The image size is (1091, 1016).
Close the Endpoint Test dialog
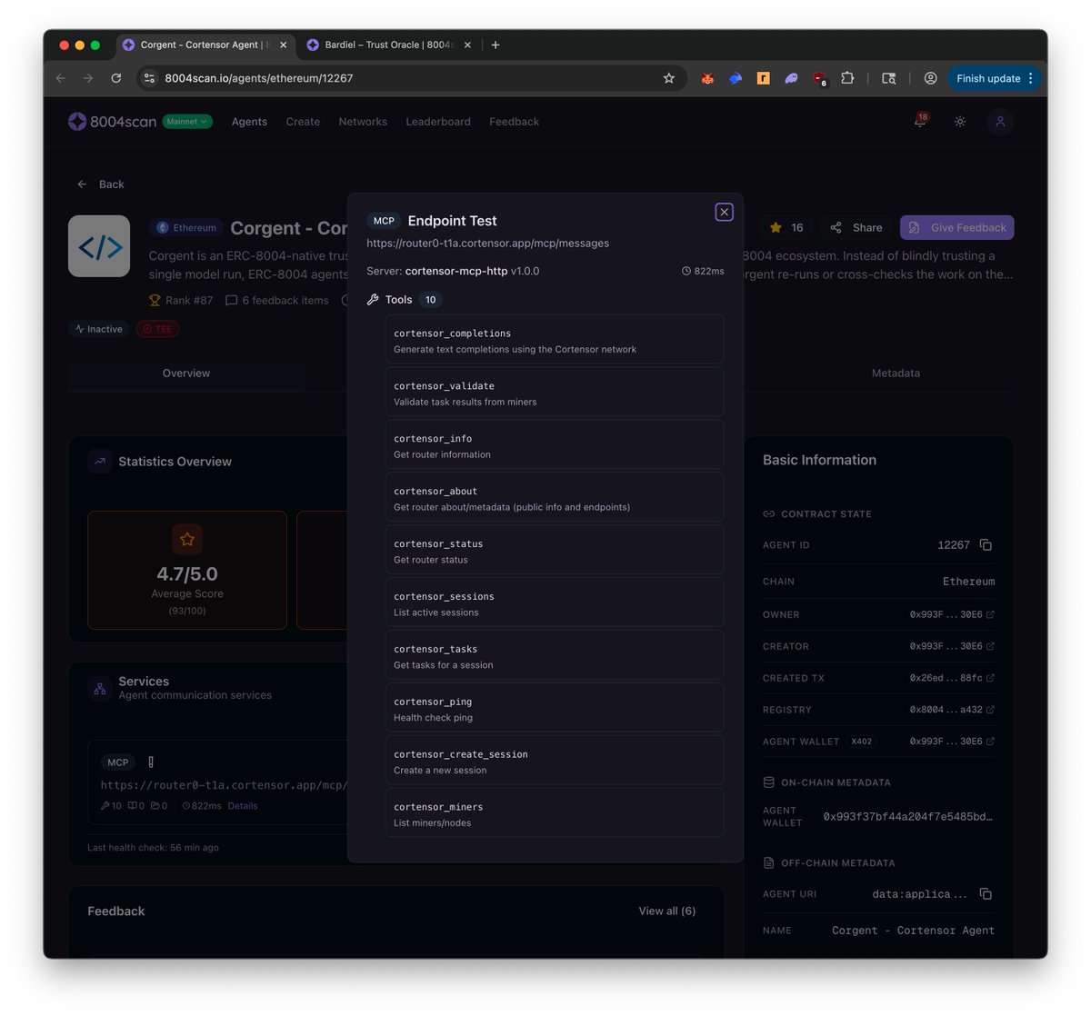click(724, 212)
